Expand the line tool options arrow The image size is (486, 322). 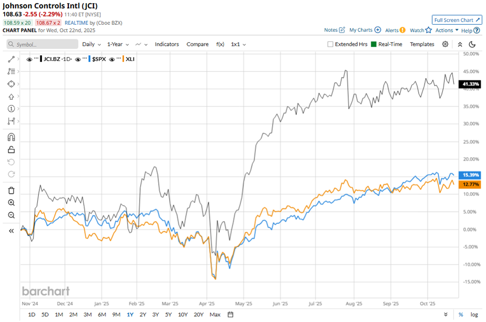coord(18,59)
